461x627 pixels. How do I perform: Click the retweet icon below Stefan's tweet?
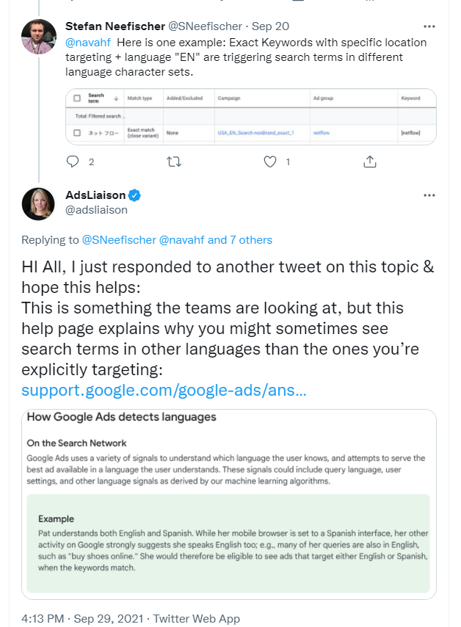[x=174, y=161]
